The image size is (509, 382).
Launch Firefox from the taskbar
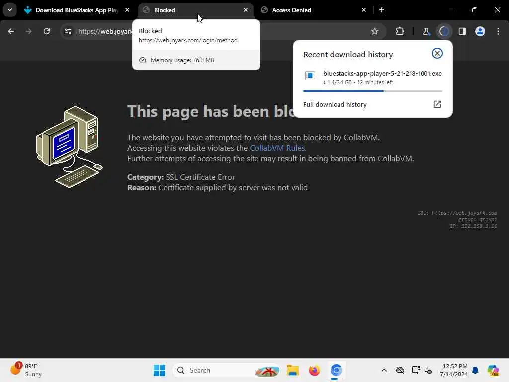coord(314,370)
